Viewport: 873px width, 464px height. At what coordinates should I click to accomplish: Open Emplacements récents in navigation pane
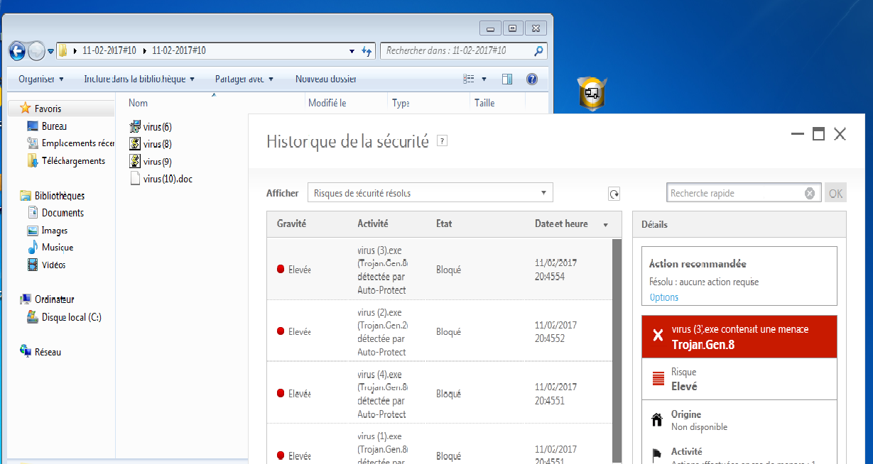tap(70, 143)
